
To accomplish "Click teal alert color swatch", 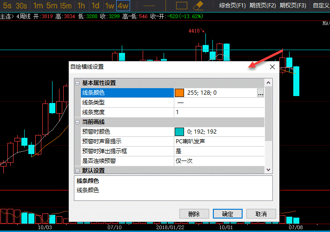I will (x=179, y=132).
